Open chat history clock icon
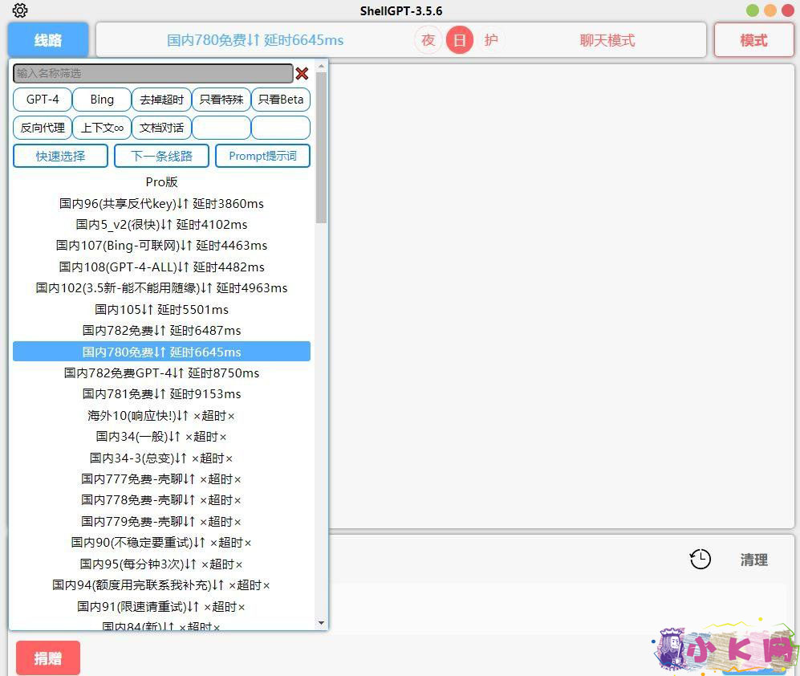 701,560
